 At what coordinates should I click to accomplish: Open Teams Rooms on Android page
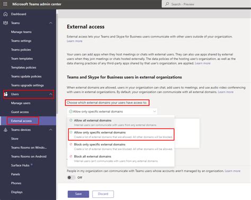(29, 157)
